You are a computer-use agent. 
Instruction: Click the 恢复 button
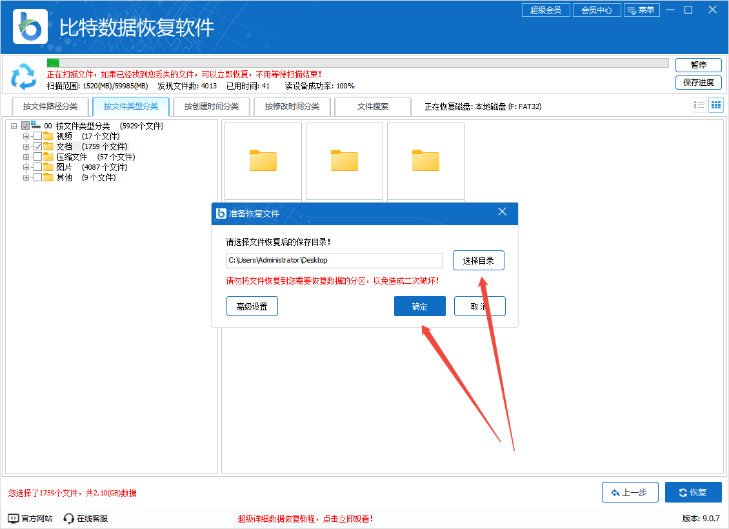(694, 492)
